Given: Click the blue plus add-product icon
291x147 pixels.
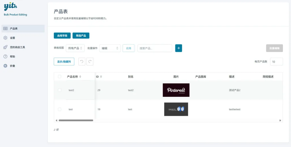Looking at the screenshot, I should pos(178,48).
